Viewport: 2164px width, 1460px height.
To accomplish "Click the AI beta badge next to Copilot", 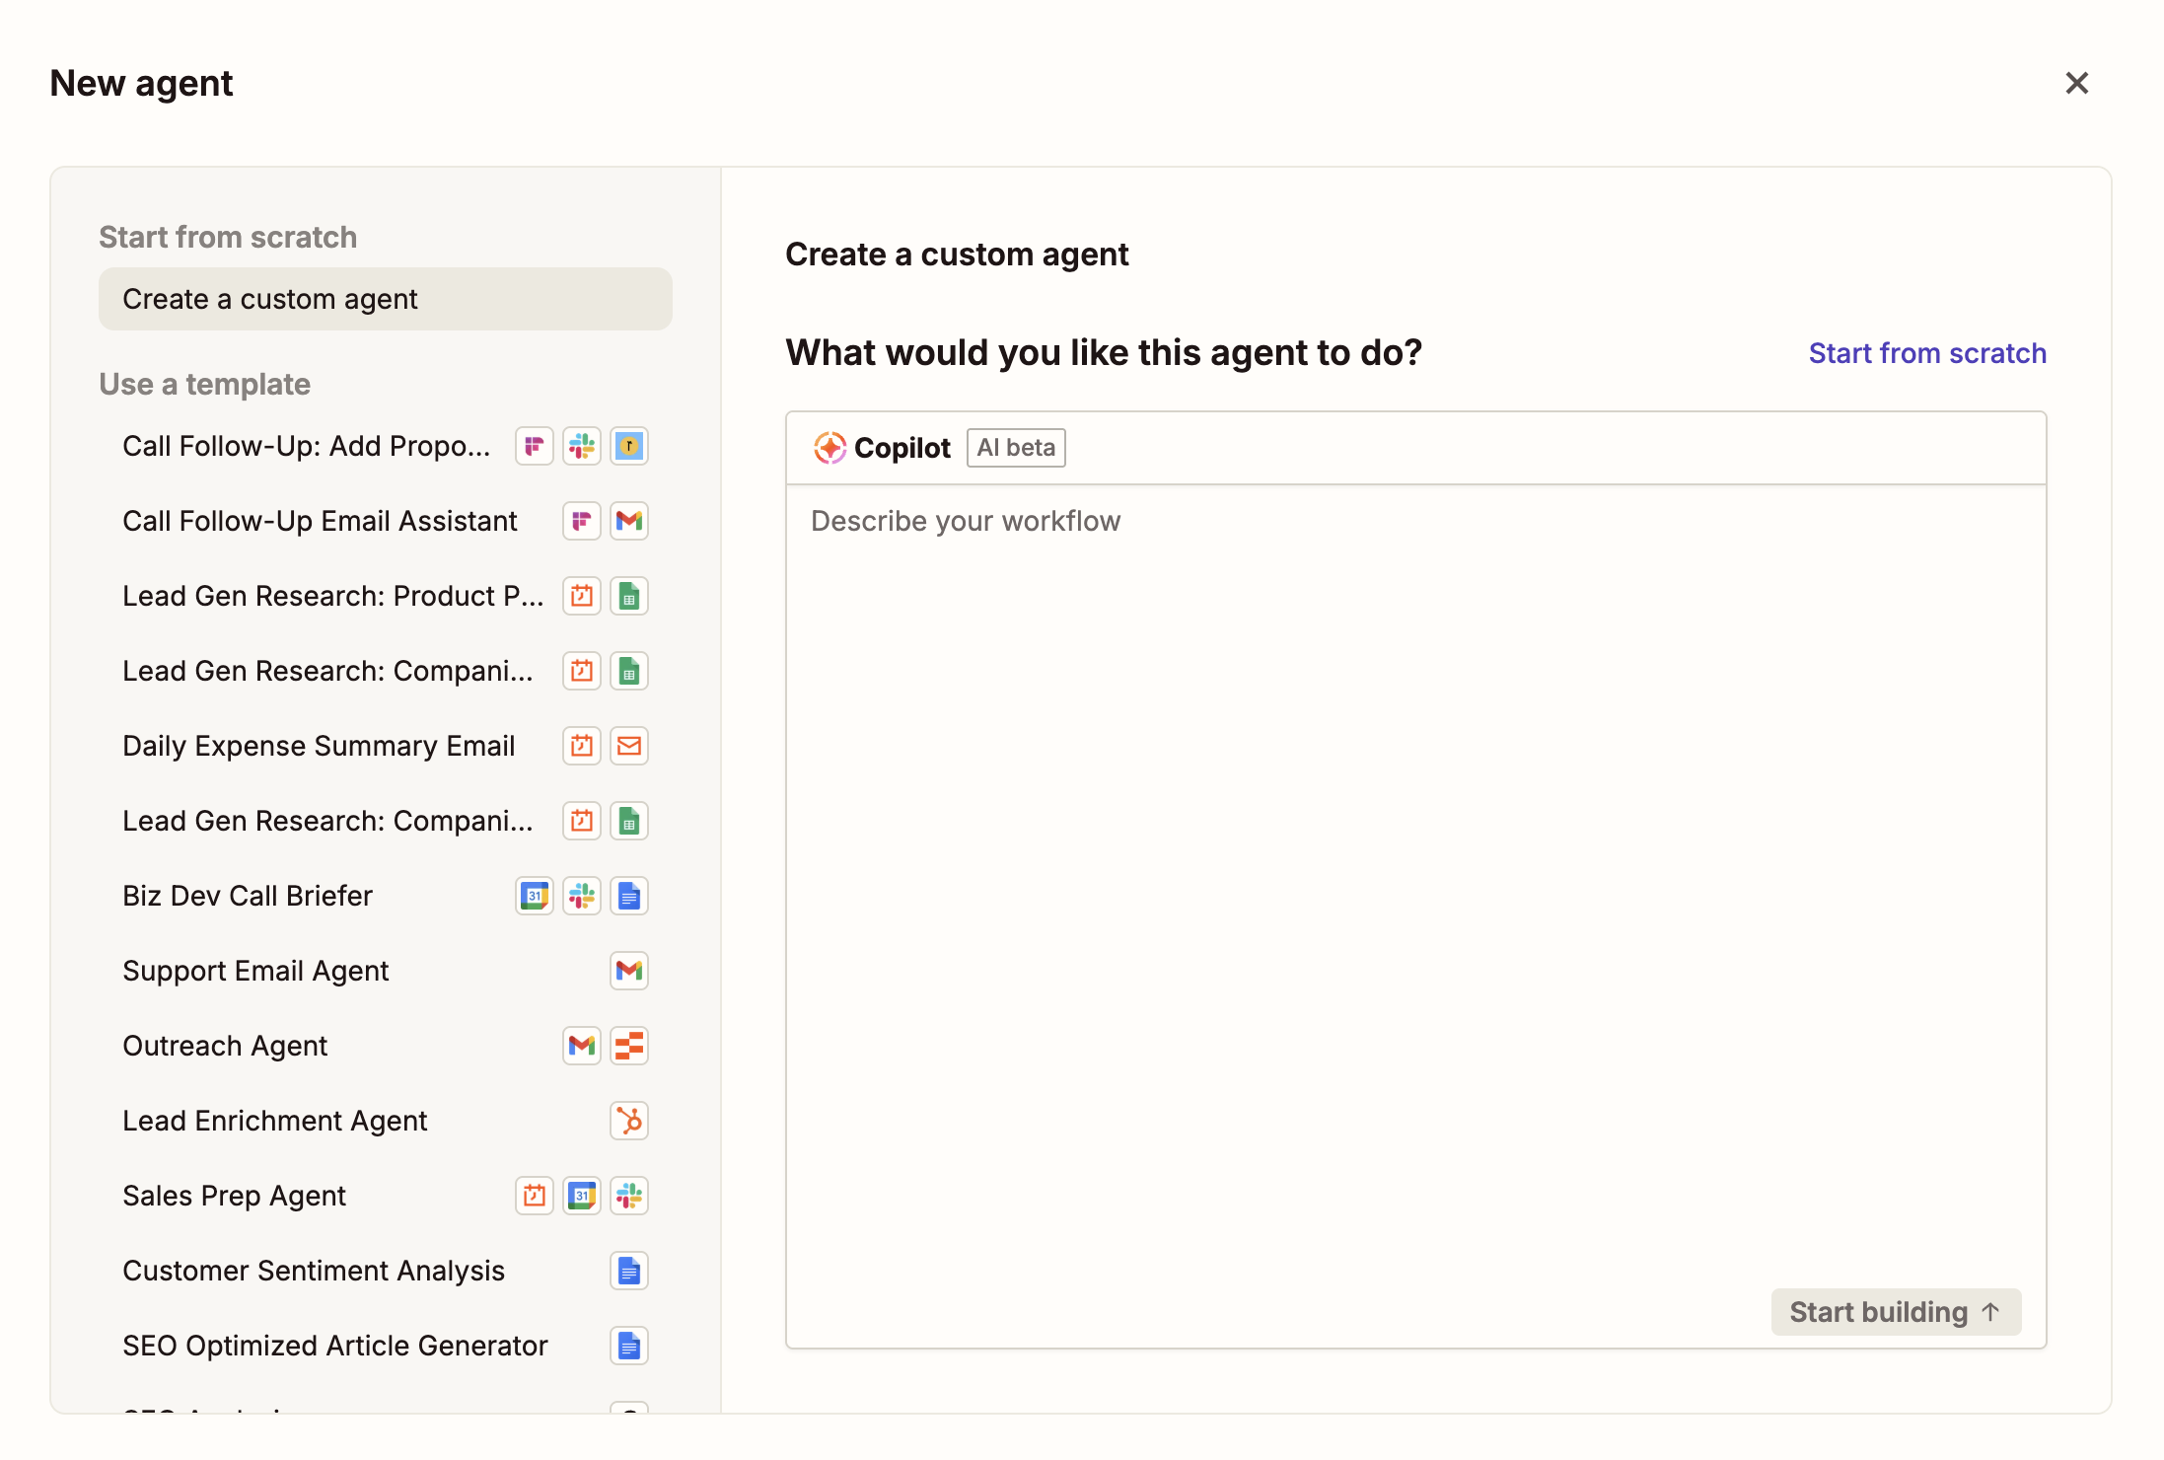I will coord(1015,447).
